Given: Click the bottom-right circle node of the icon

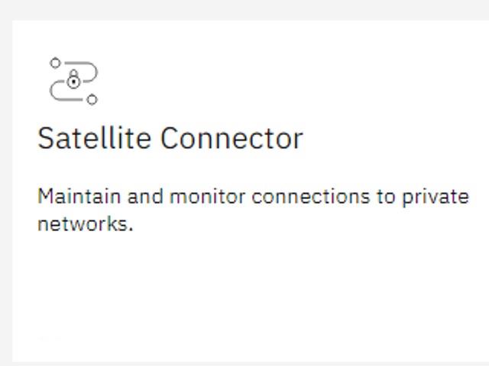Looking at the screenshot, I should pos(92,100).
